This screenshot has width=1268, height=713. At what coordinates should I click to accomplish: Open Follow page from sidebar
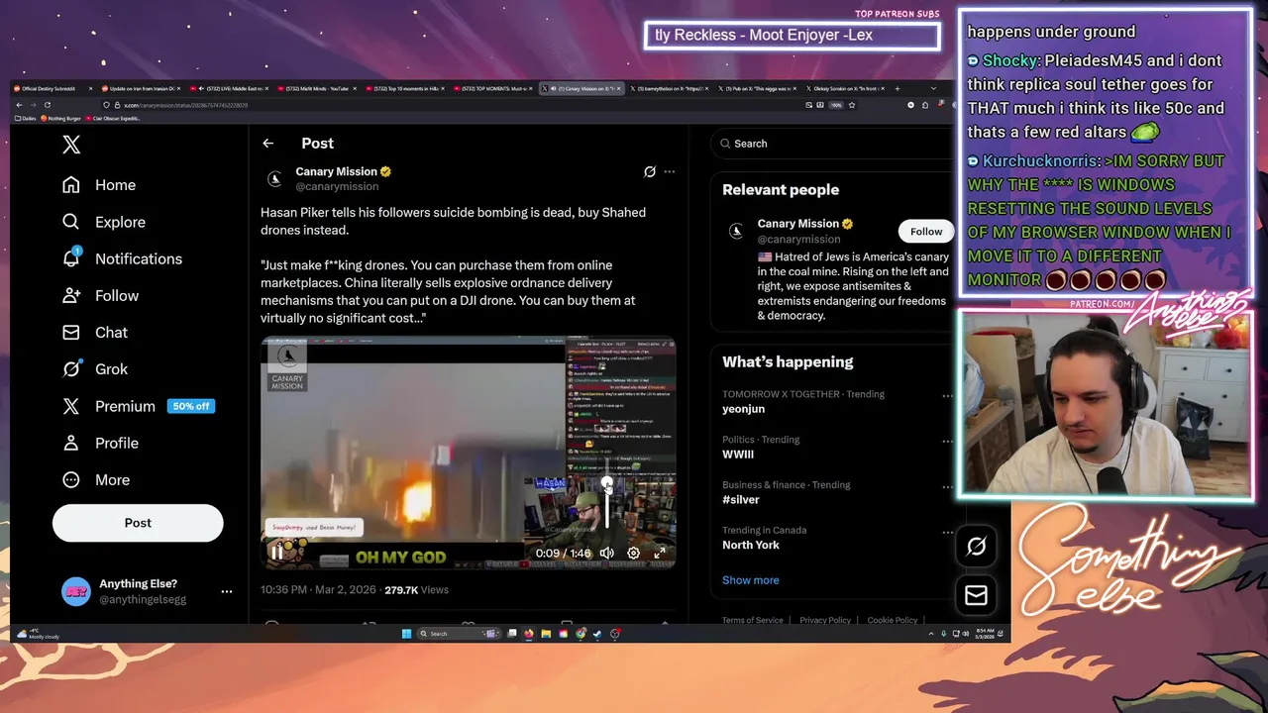pyautogui.click(x=100, y=295)
